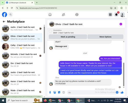Screen dimensions: 128x103
Task: Open the Groups icon in top nav
Action: tap(77, 15)
